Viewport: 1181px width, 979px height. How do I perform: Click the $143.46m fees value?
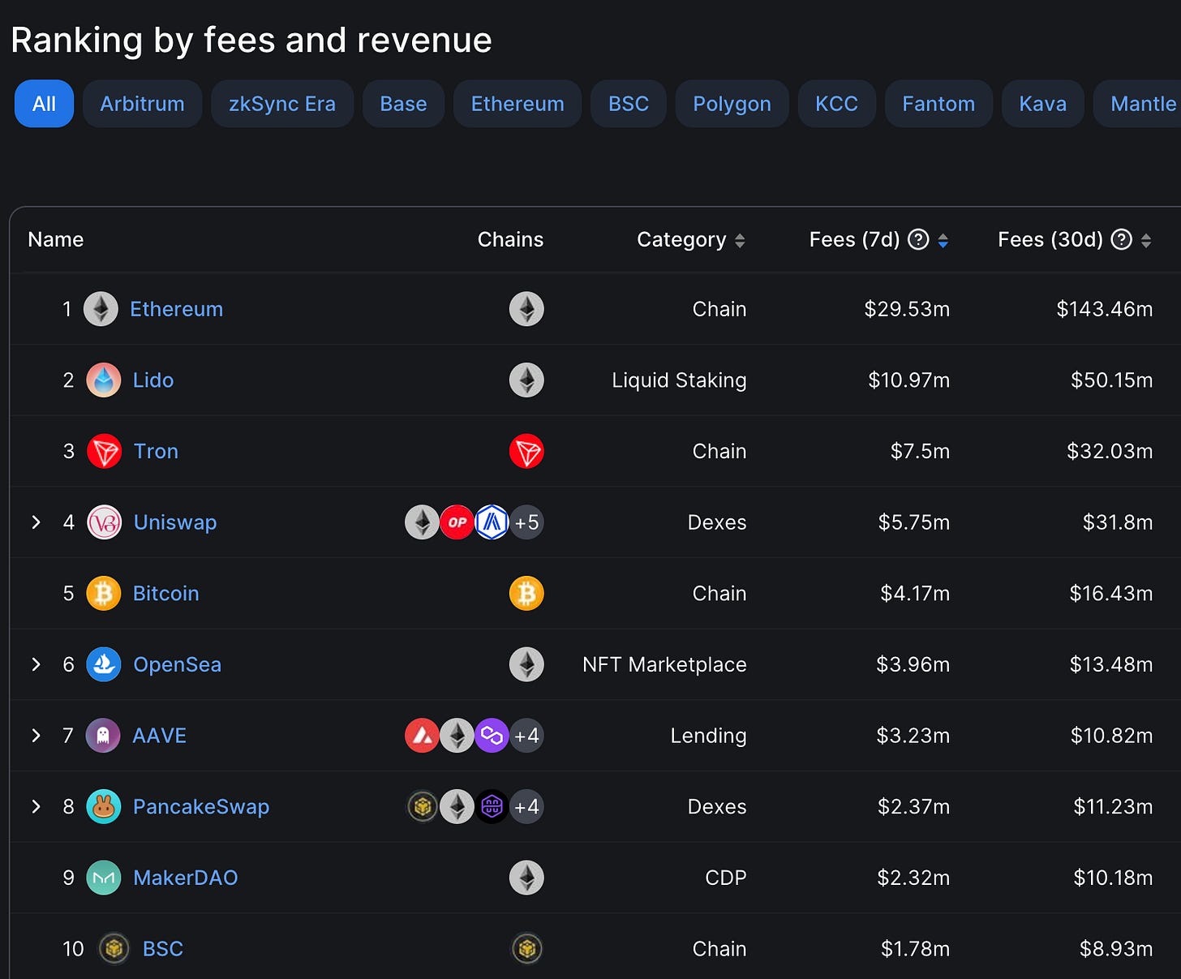tap(1104, 309)
